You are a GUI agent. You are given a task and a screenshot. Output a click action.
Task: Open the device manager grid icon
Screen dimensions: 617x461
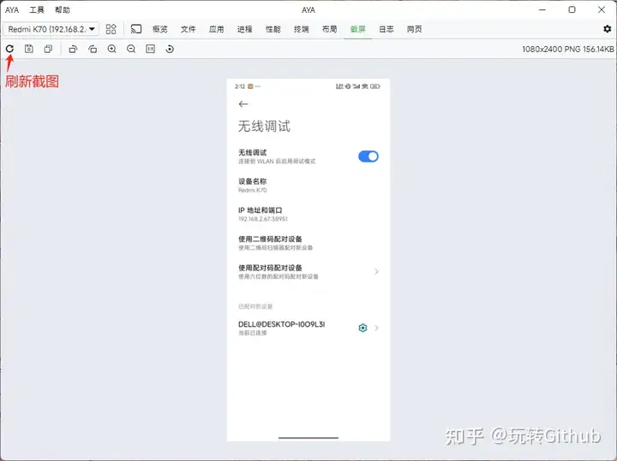(111, 29)
